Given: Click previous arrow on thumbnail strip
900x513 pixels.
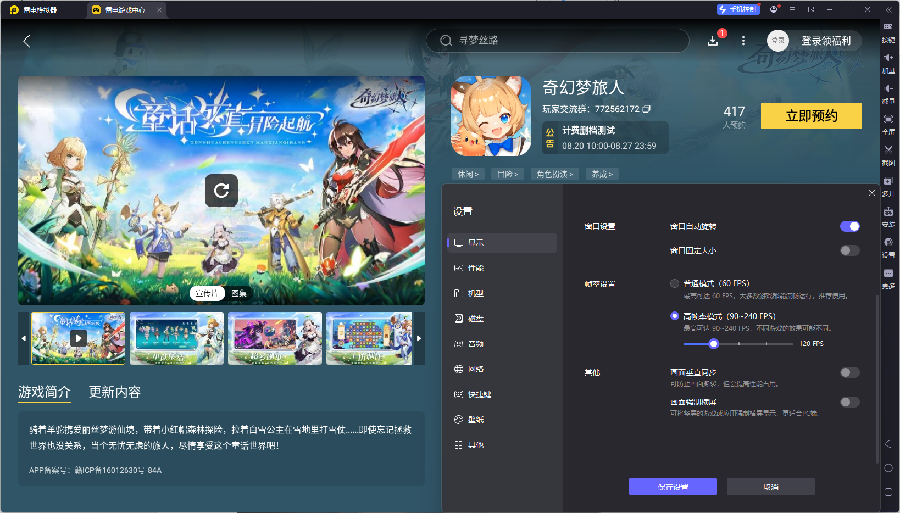Looking at the screenshot, I should [24, 338].
